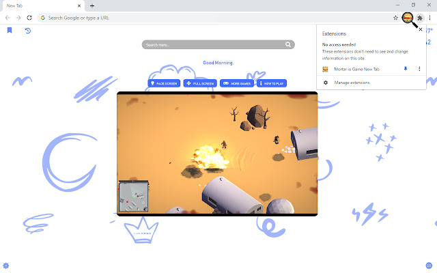Screen dimensions: 437x273
Task: Click the Fade Screen button
Action: click(x=164, y=83)
